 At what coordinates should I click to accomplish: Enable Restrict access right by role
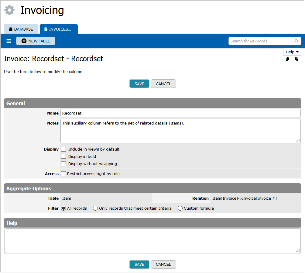tap(63, 174)
